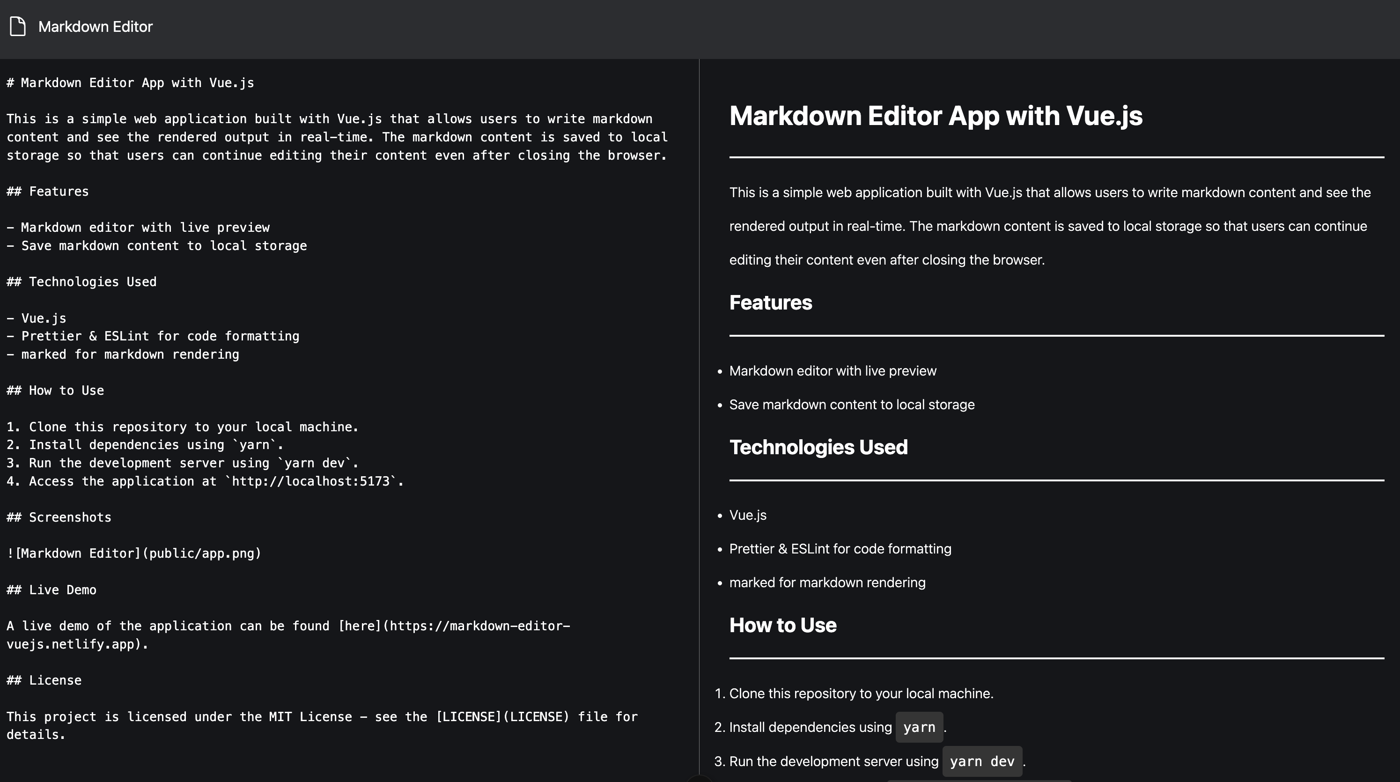The height and width of the screenshot is (782, 1400).
Task: Click the rendered "How to Use" heading
Action: pyautogui.click(x=782, y=625)
